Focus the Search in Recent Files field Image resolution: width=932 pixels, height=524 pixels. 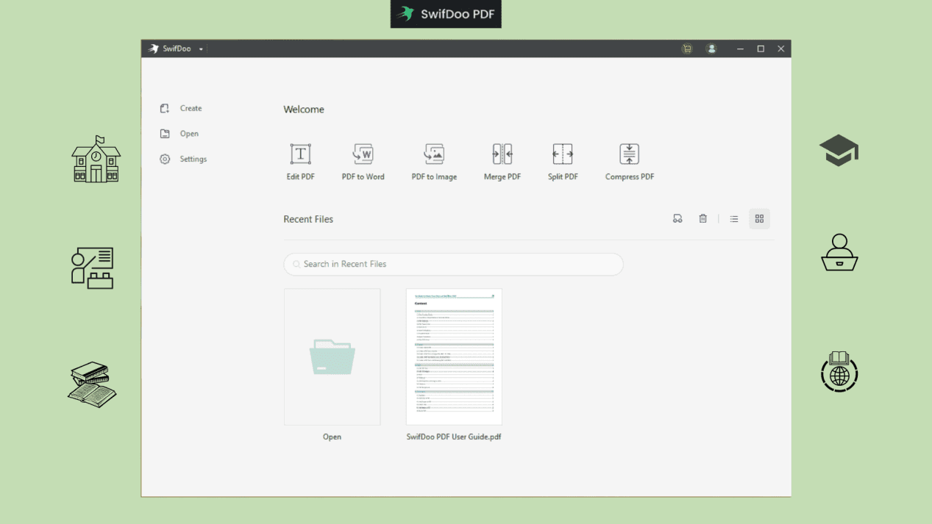click(453, 264)
